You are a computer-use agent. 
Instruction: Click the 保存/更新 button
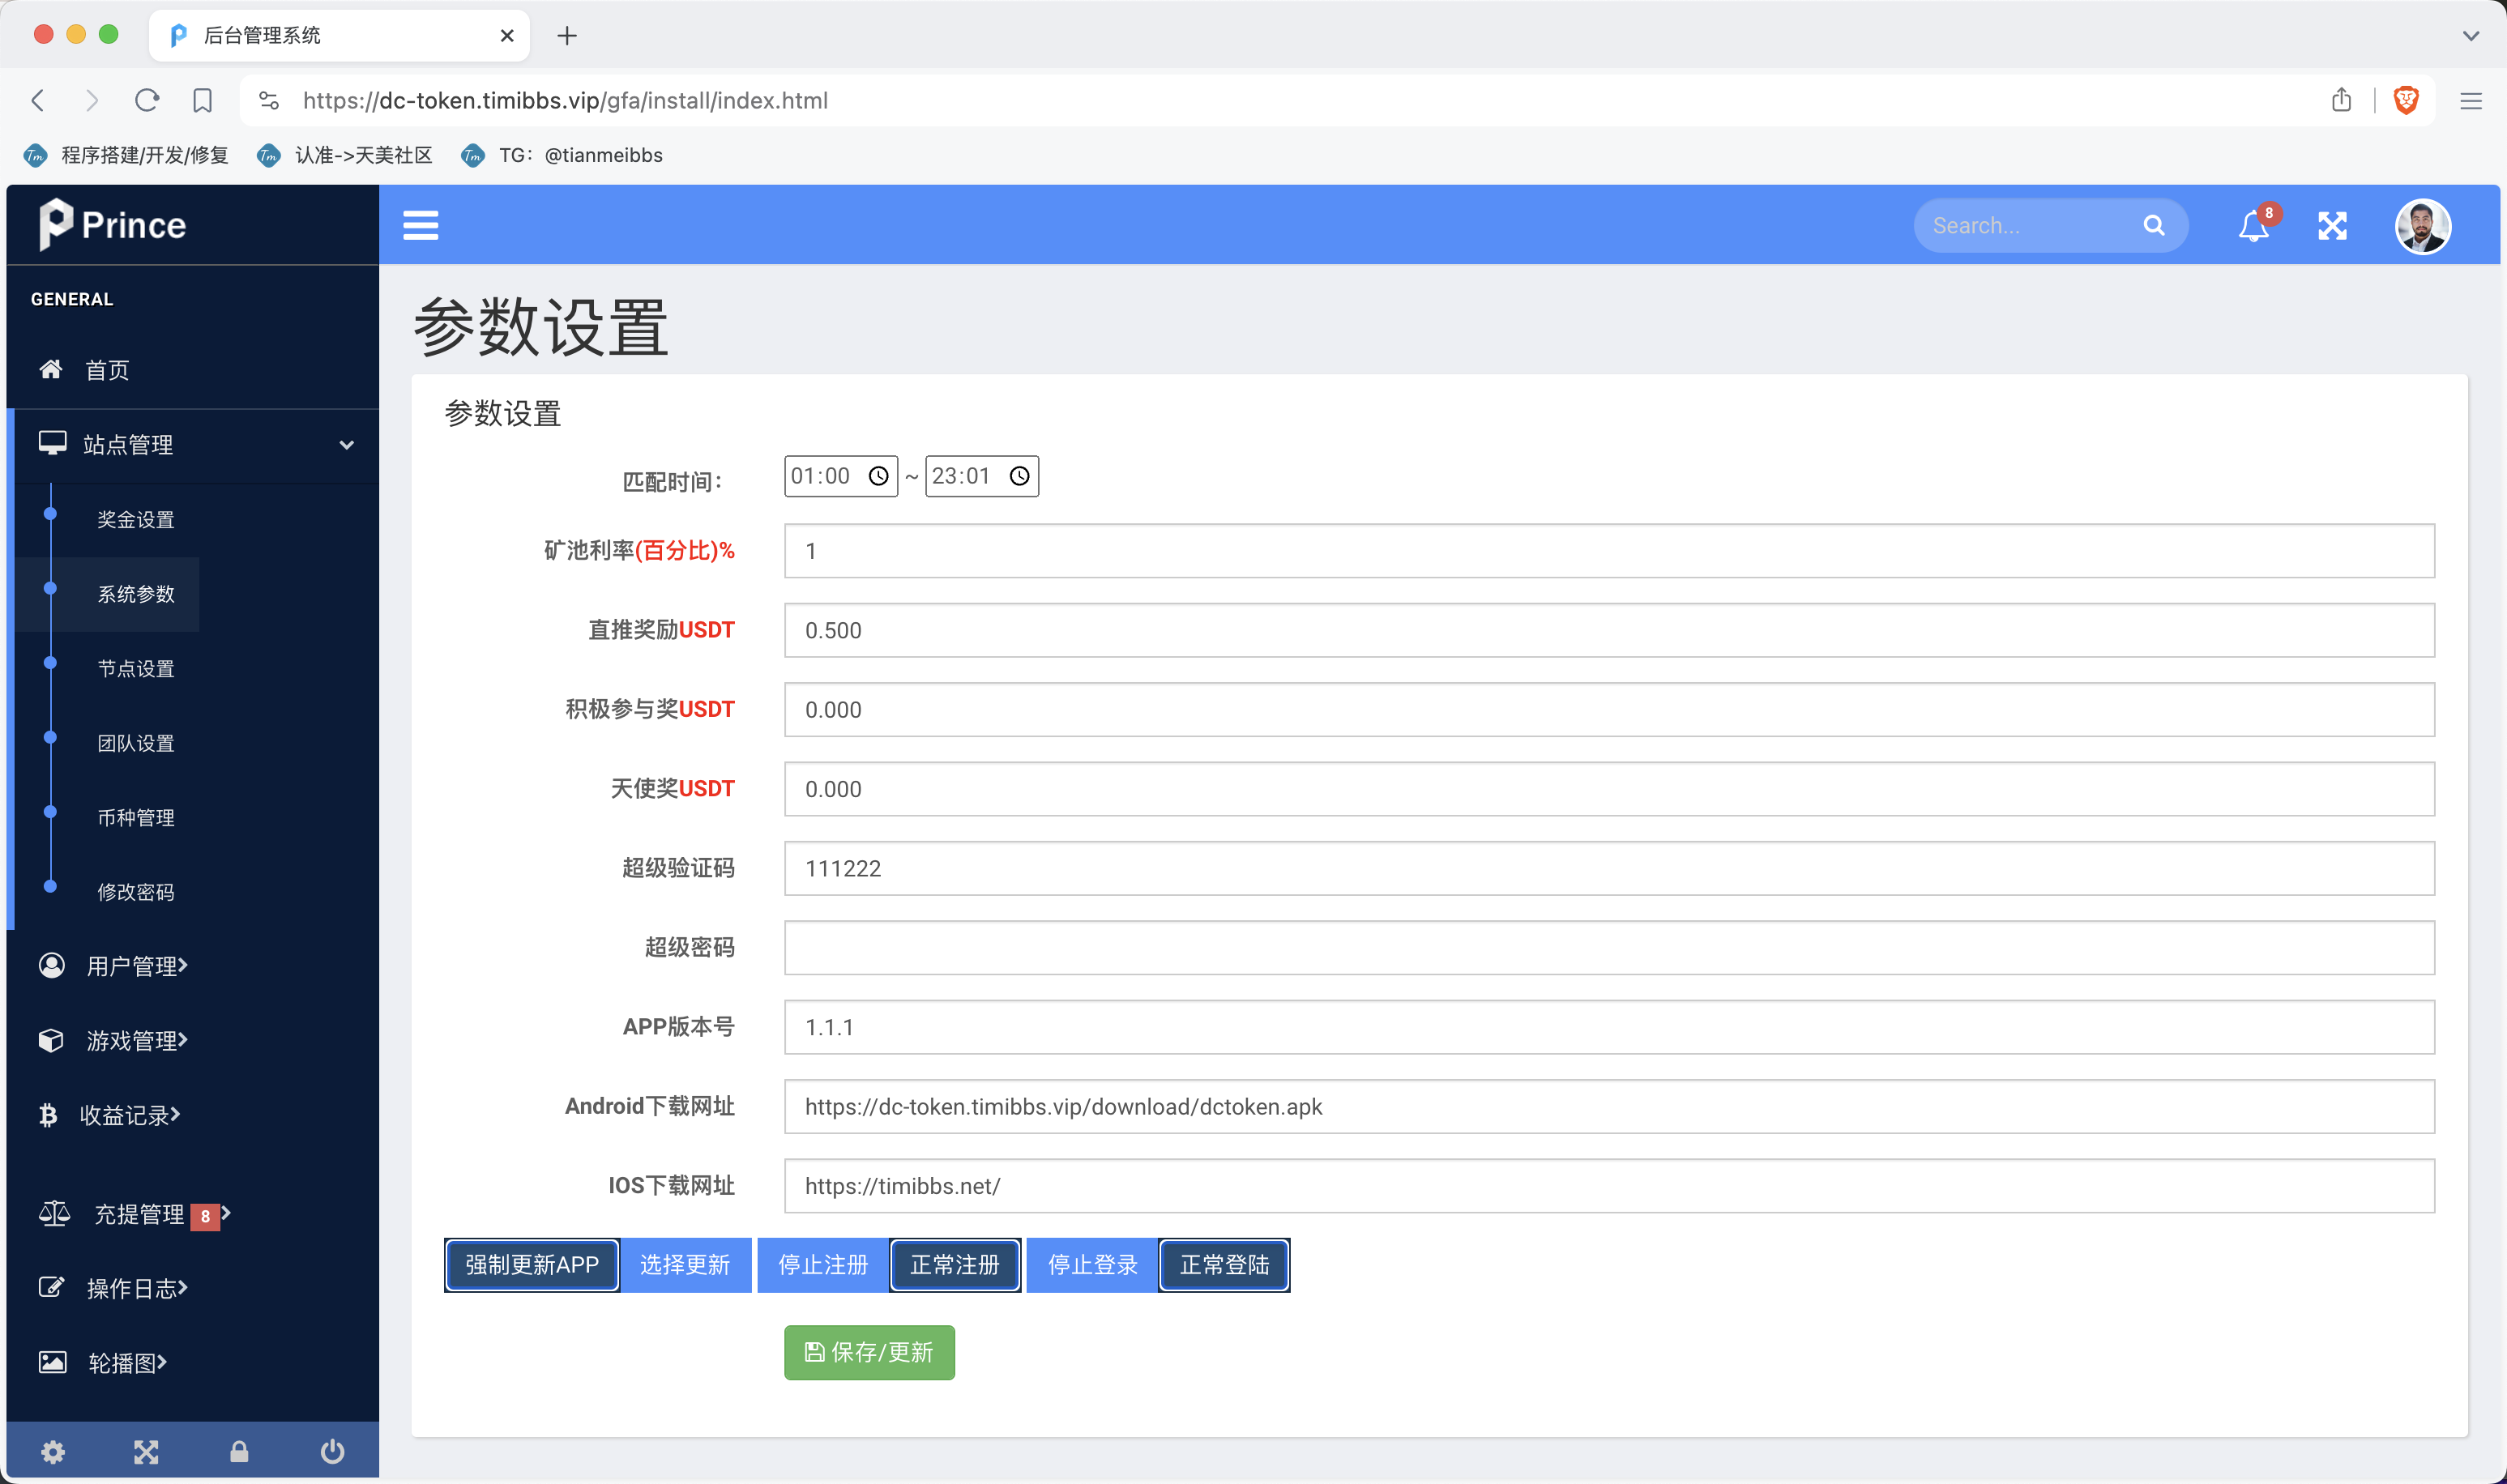[869, 1352]
